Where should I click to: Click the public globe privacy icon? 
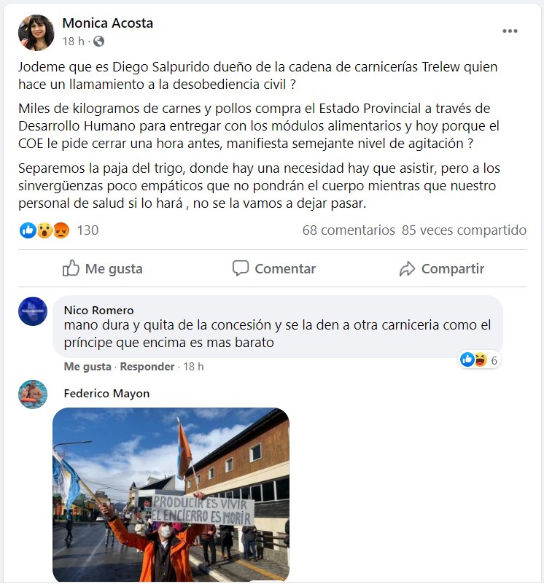98,41
